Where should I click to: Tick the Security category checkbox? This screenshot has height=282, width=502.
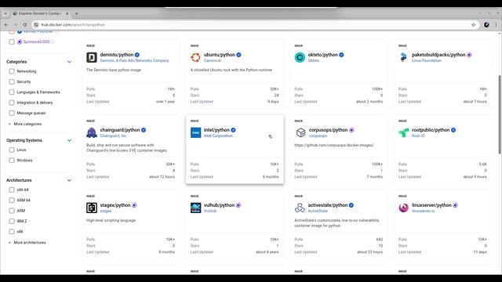click(12, 81)
